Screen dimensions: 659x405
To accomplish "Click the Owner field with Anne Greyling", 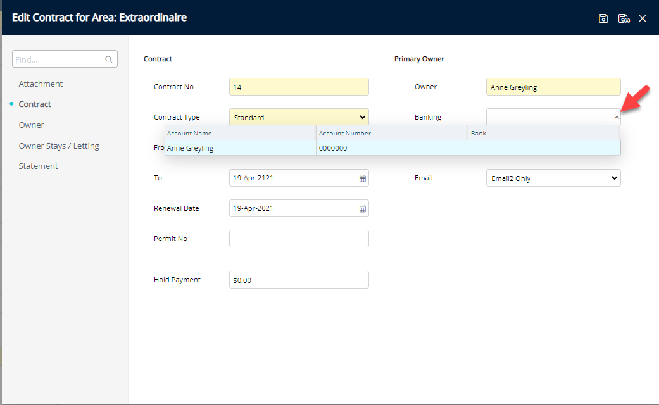I will coord(553,87).
